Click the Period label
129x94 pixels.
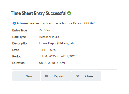click(17, 56)
